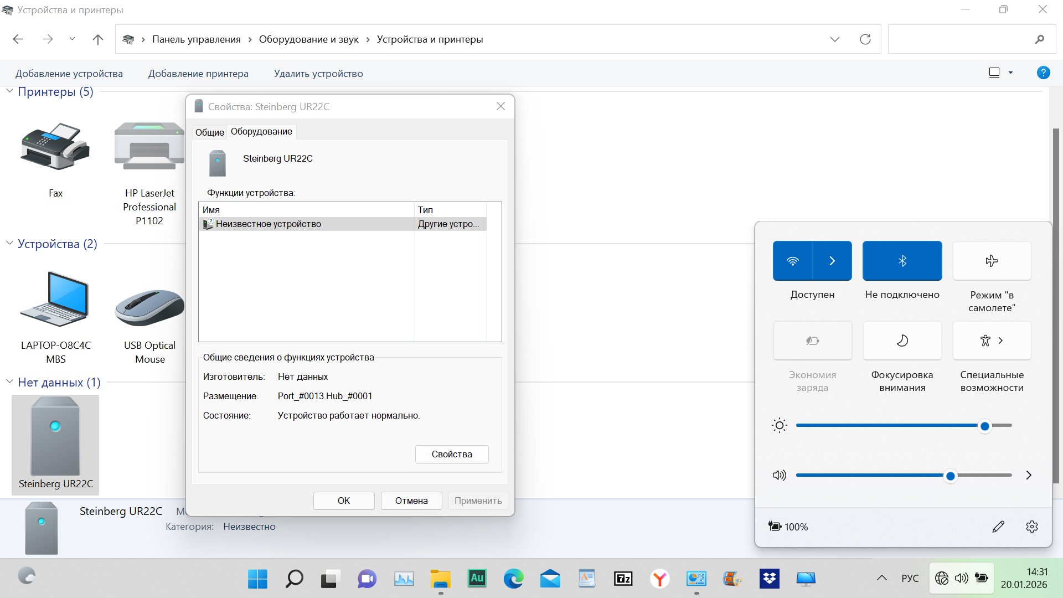This screenshot has width=1063, height=598.
Task: Confirm the dialog with OK
Action: (343, 500)
